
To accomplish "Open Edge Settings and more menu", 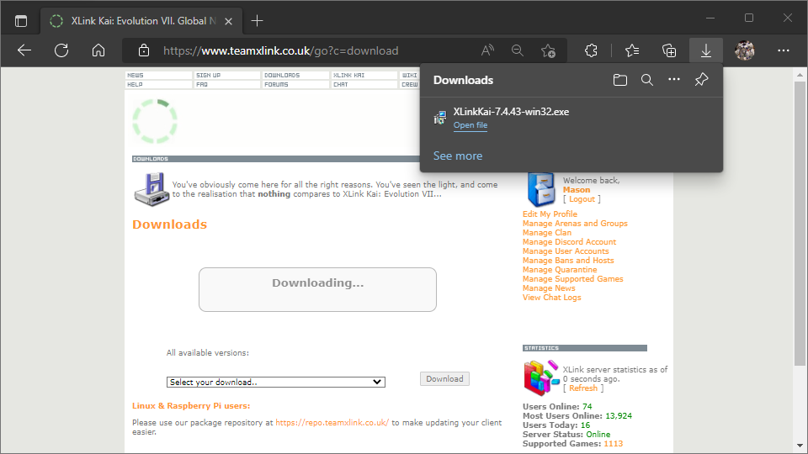I will click(x=784, y=50).
